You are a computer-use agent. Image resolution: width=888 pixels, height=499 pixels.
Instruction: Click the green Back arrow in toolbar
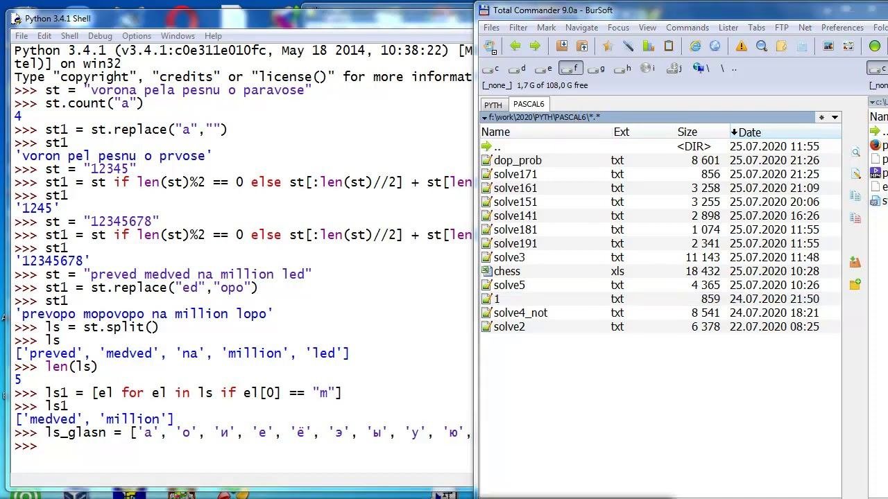515,46
